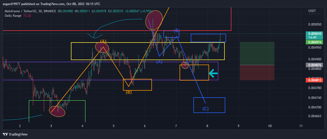This screenshot has width=327, height=139.
Task: Click the green target price label 0.004974
Action: 315,42
